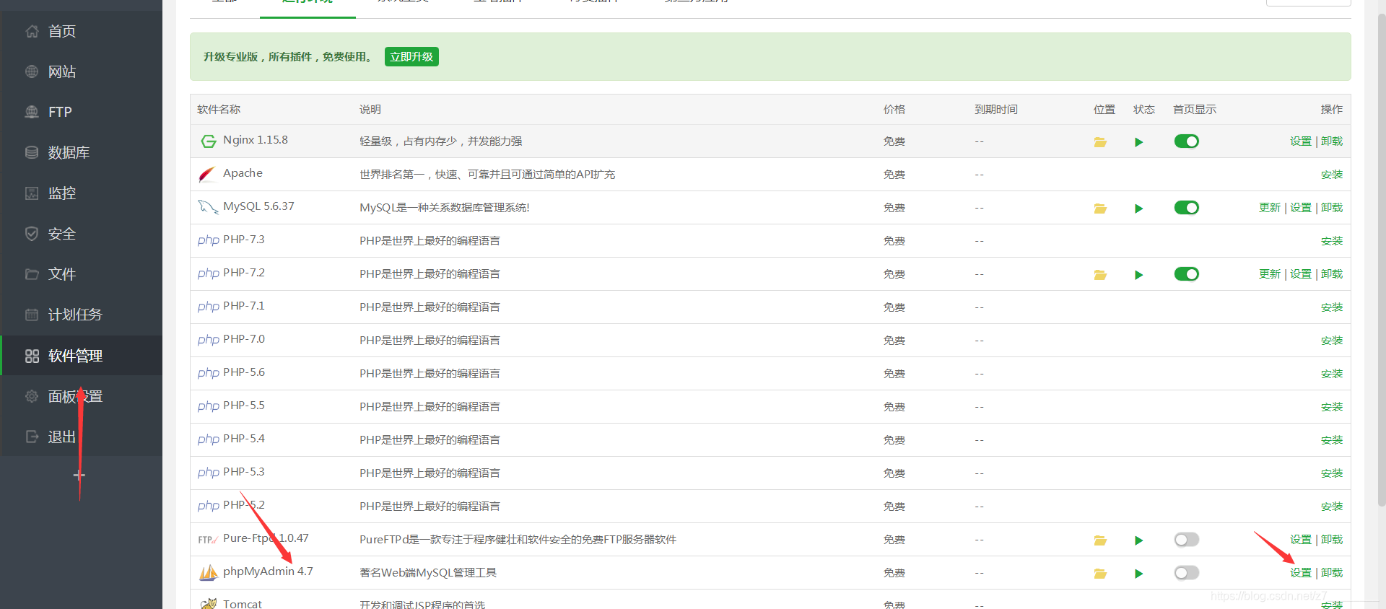This screenshot has height=609, width=1386.
Task: Click the PHP-7.2 status play icon
Action: tap(1139, 275)
